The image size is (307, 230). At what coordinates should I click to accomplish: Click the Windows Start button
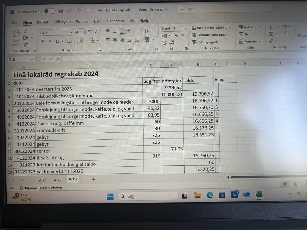tap(110, 196)
